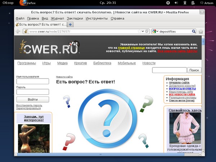
Task: Open the volume icon in system tray
Action: point(176,3)
